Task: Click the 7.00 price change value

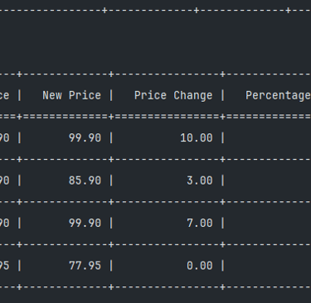Action: pyautogui.click(x=200, y=223)
